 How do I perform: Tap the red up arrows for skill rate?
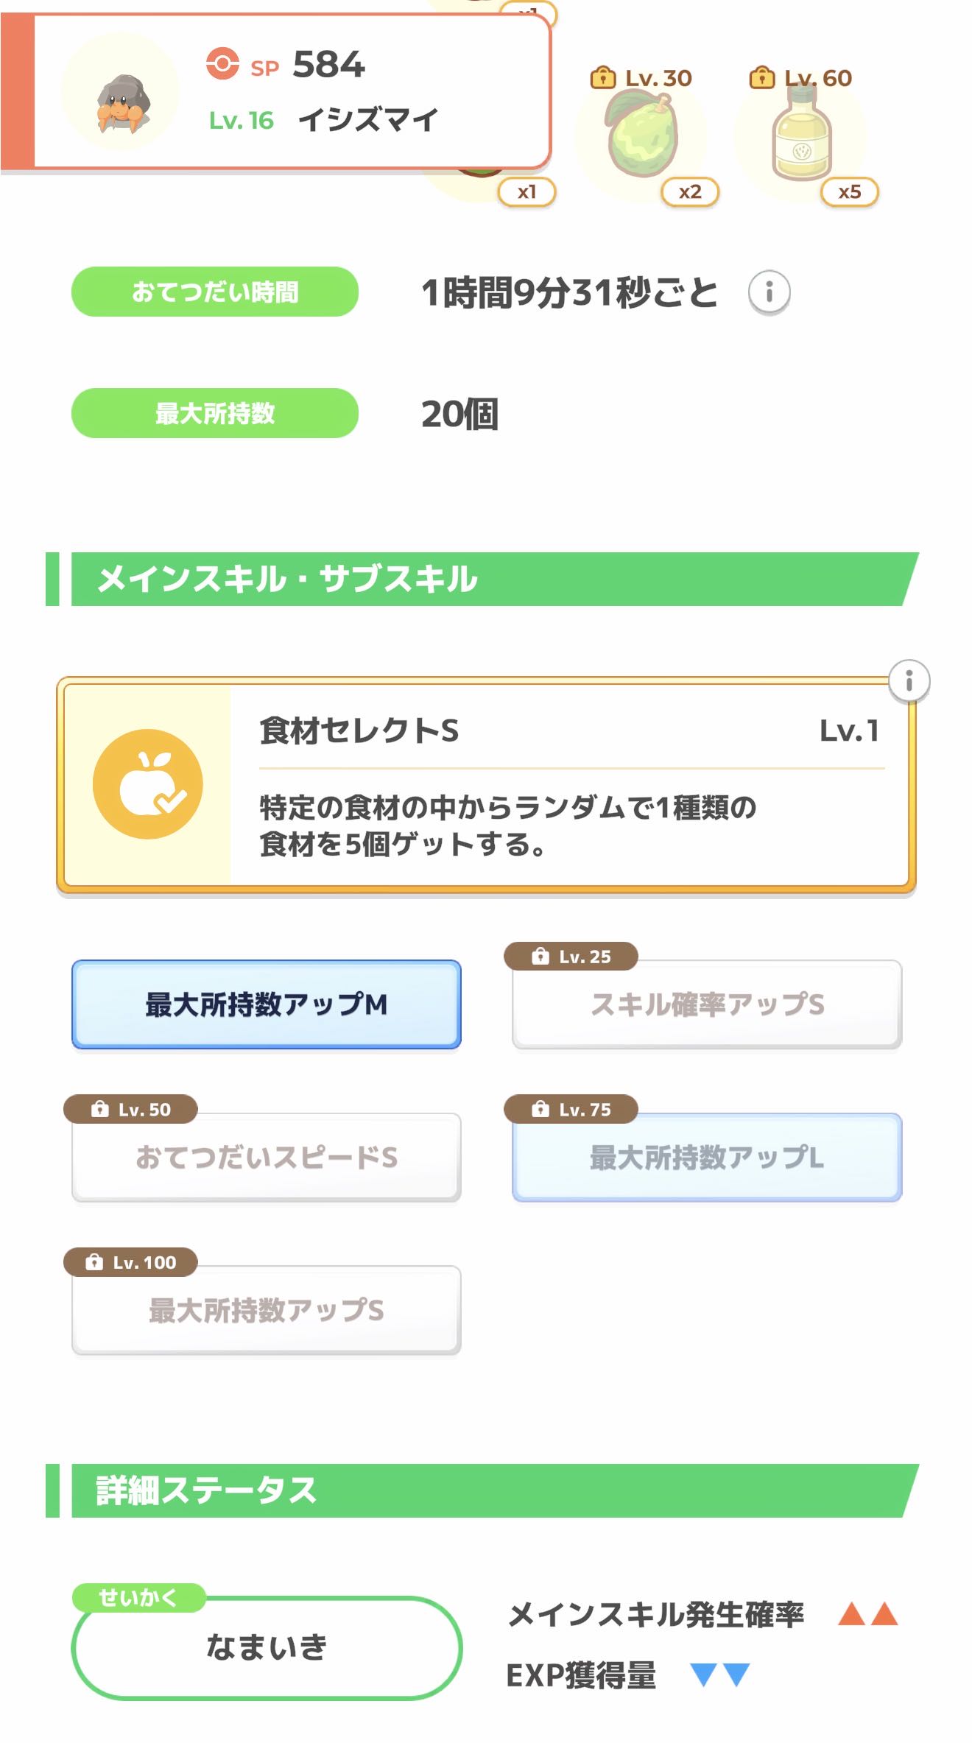point(867,1613)
